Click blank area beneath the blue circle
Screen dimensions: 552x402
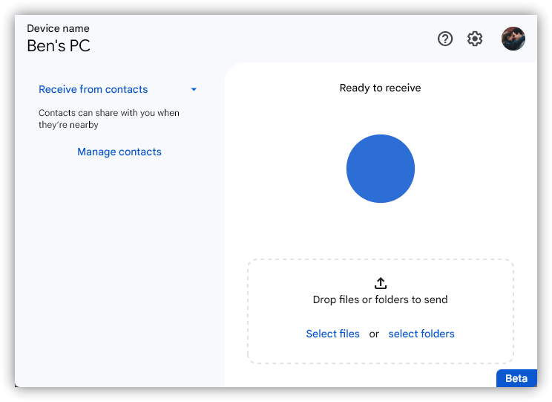pyautogui.click(x=381, y=230)
